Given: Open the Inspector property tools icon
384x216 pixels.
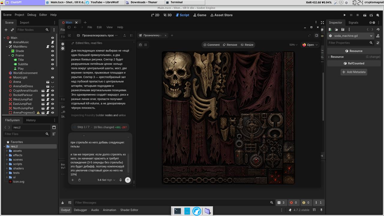Looking at the screenshot, I should tap(378, 43).
